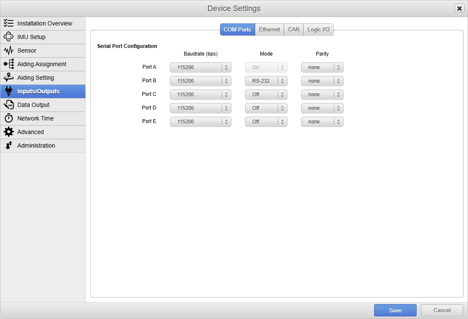Screen dimensions: 468x319
Task: Click the Cancel button
Action: [x=442, y=310]
